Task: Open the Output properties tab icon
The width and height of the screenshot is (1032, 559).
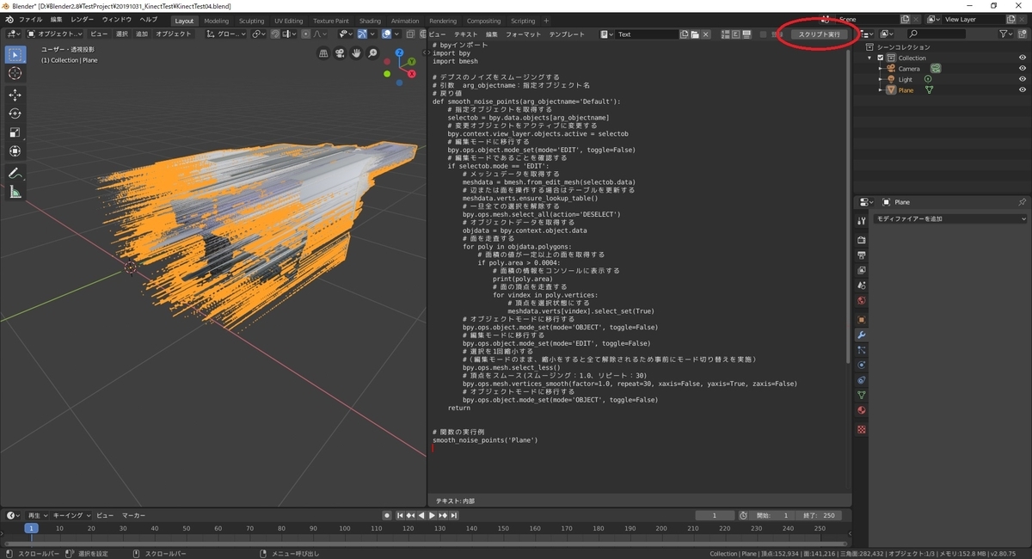Action: click(x=862, y=255)
